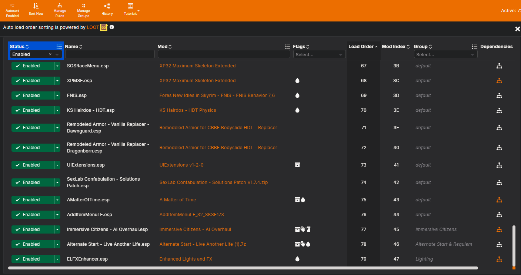Open the Status filter dropdown showing Enabled

(57, 54)
